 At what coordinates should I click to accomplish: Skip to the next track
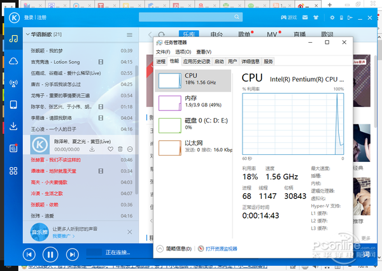[x=73, y=254]
